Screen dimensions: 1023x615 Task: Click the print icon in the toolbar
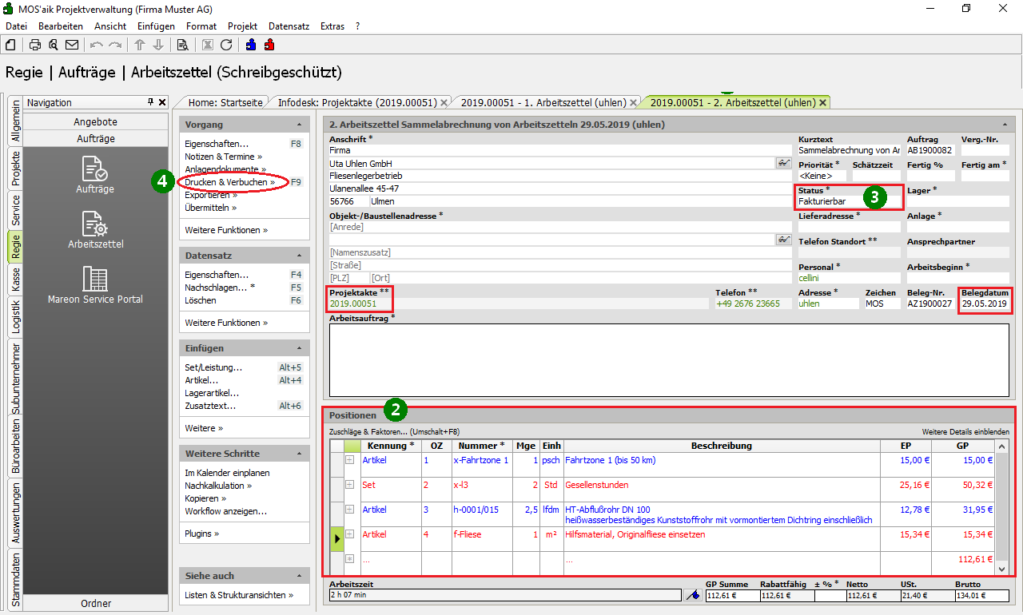[x=35, y=45]
